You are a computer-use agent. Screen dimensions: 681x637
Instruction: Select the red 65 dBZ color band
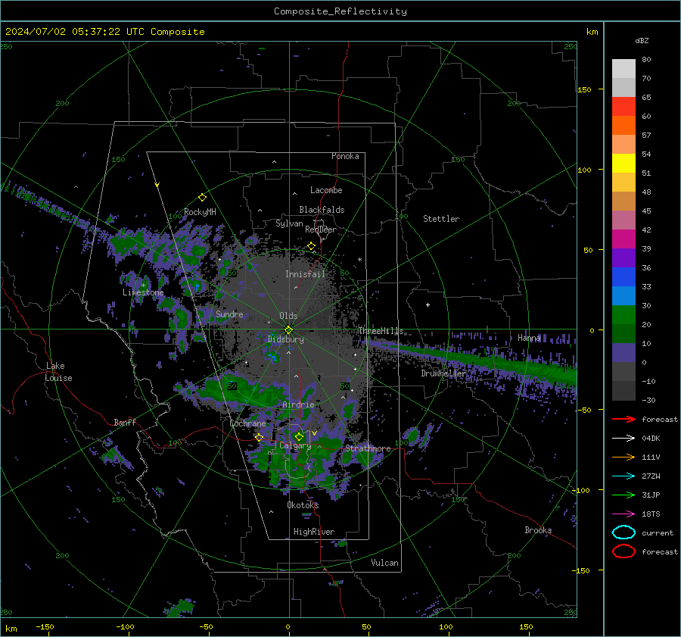(623, 107)
